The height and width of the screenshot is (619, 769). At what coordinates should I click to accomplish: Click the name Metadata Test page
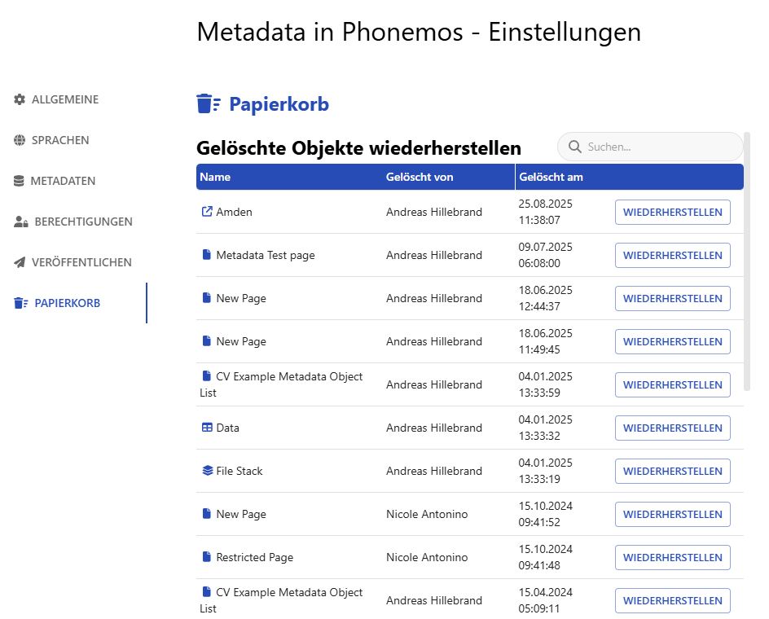coord(266,255)
